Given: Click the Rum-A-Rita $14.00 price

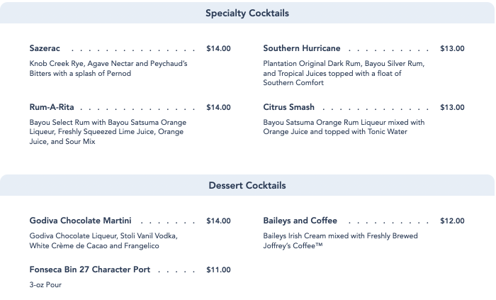Looking at the screenshot, I should (218, 108).
